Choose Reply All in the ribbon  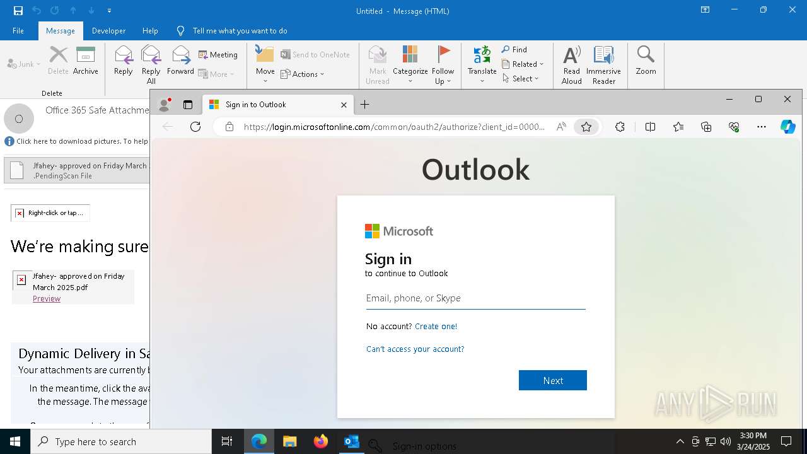tap(151, 65)
